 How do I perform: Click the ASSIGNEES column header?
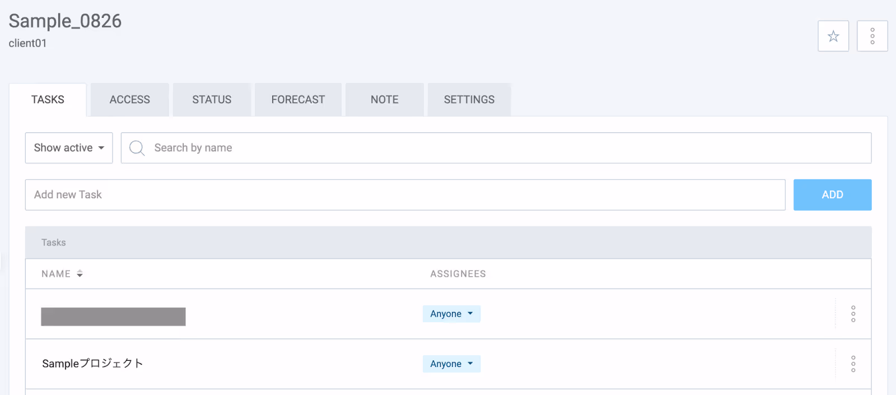[x=458, y=274]
